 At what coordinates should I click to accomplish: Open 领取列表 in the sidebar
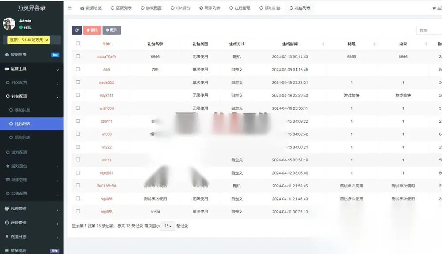[31, 138]
